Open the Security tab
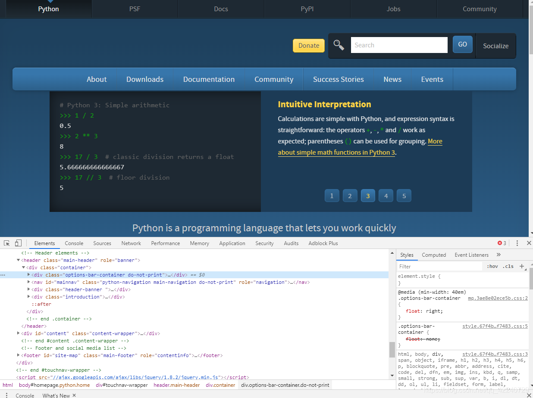Screen dimensions: 533x398 264,243
